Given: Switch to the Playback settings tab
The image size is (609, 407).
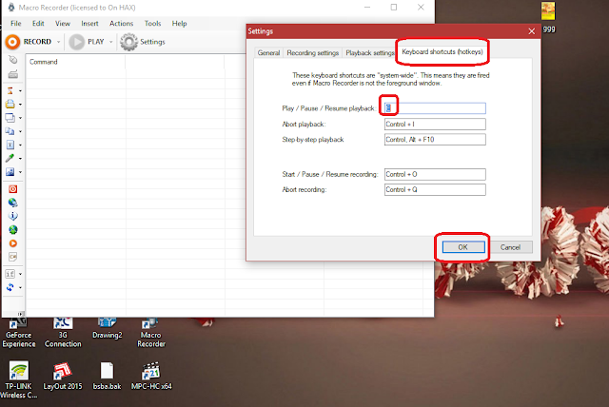Looking at the screenshot, I should [369, 52].
